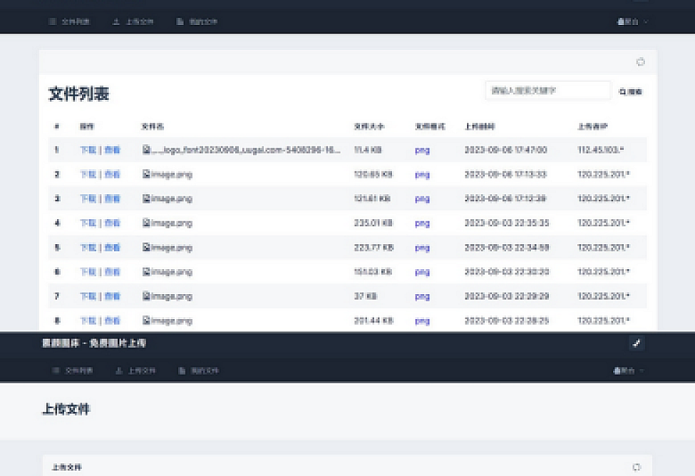Select 我的文件 in the lower navigation bar

[x=202, y=371]
